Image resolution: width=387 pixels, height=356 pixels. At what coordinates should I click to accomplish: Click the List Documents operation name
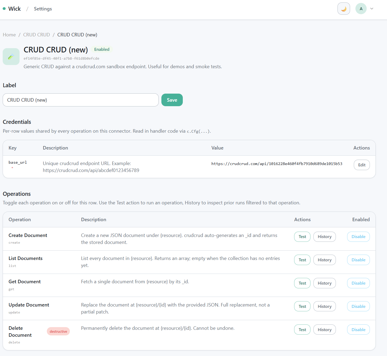[x=25, y=258]
